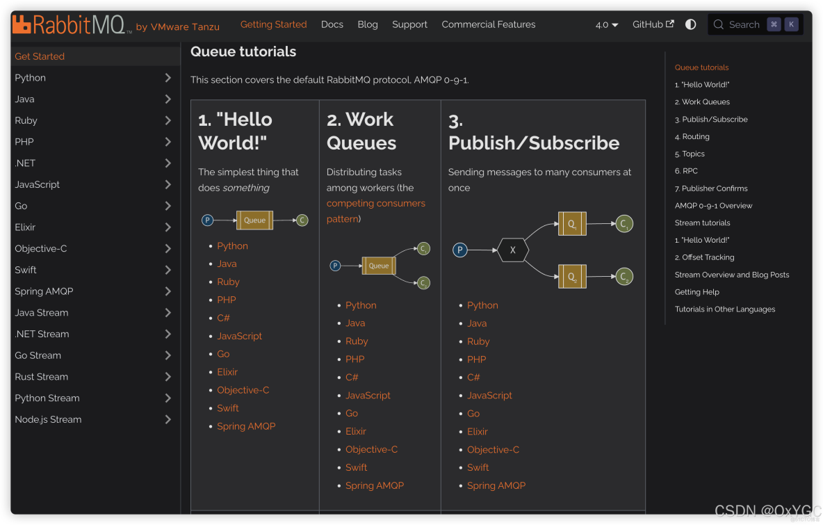Screen dimensions: 823x525
Task: Expand the Python sidebar category
Action: [168, 78]
